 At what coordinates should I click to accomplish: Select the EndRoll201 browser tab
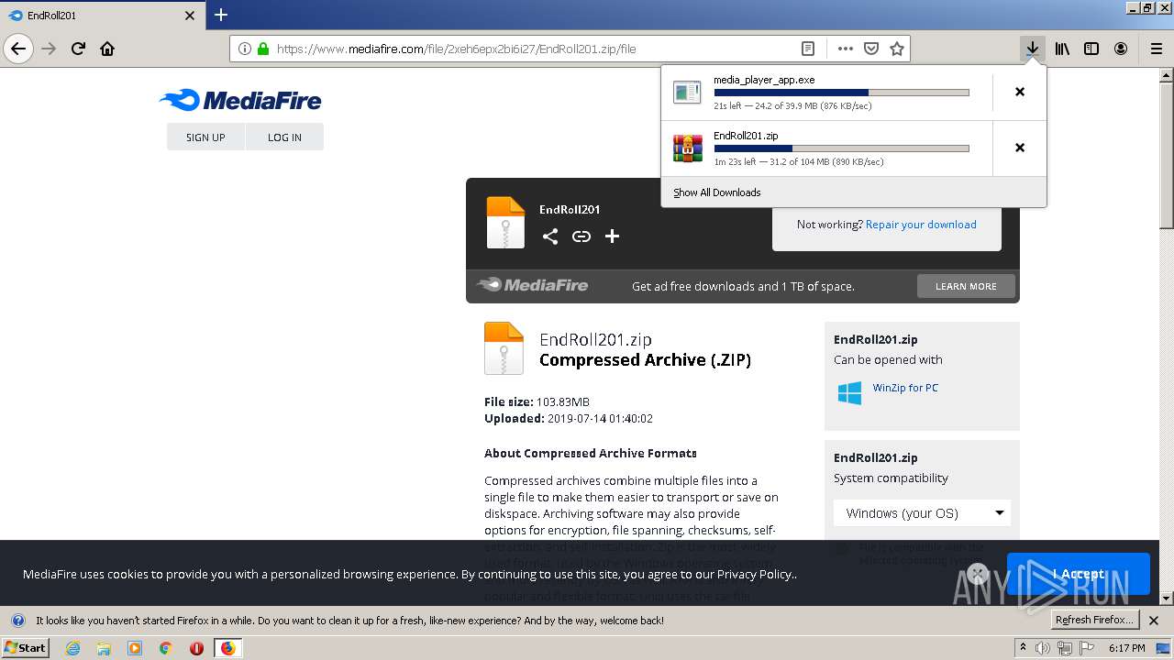(x=103, y=16)
